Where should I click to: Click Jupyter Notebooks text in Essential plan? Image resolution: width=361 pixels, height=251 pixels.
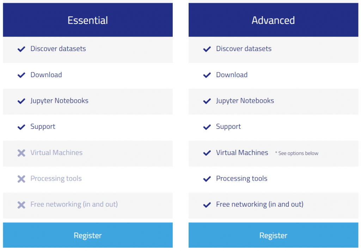click(59, 101)
